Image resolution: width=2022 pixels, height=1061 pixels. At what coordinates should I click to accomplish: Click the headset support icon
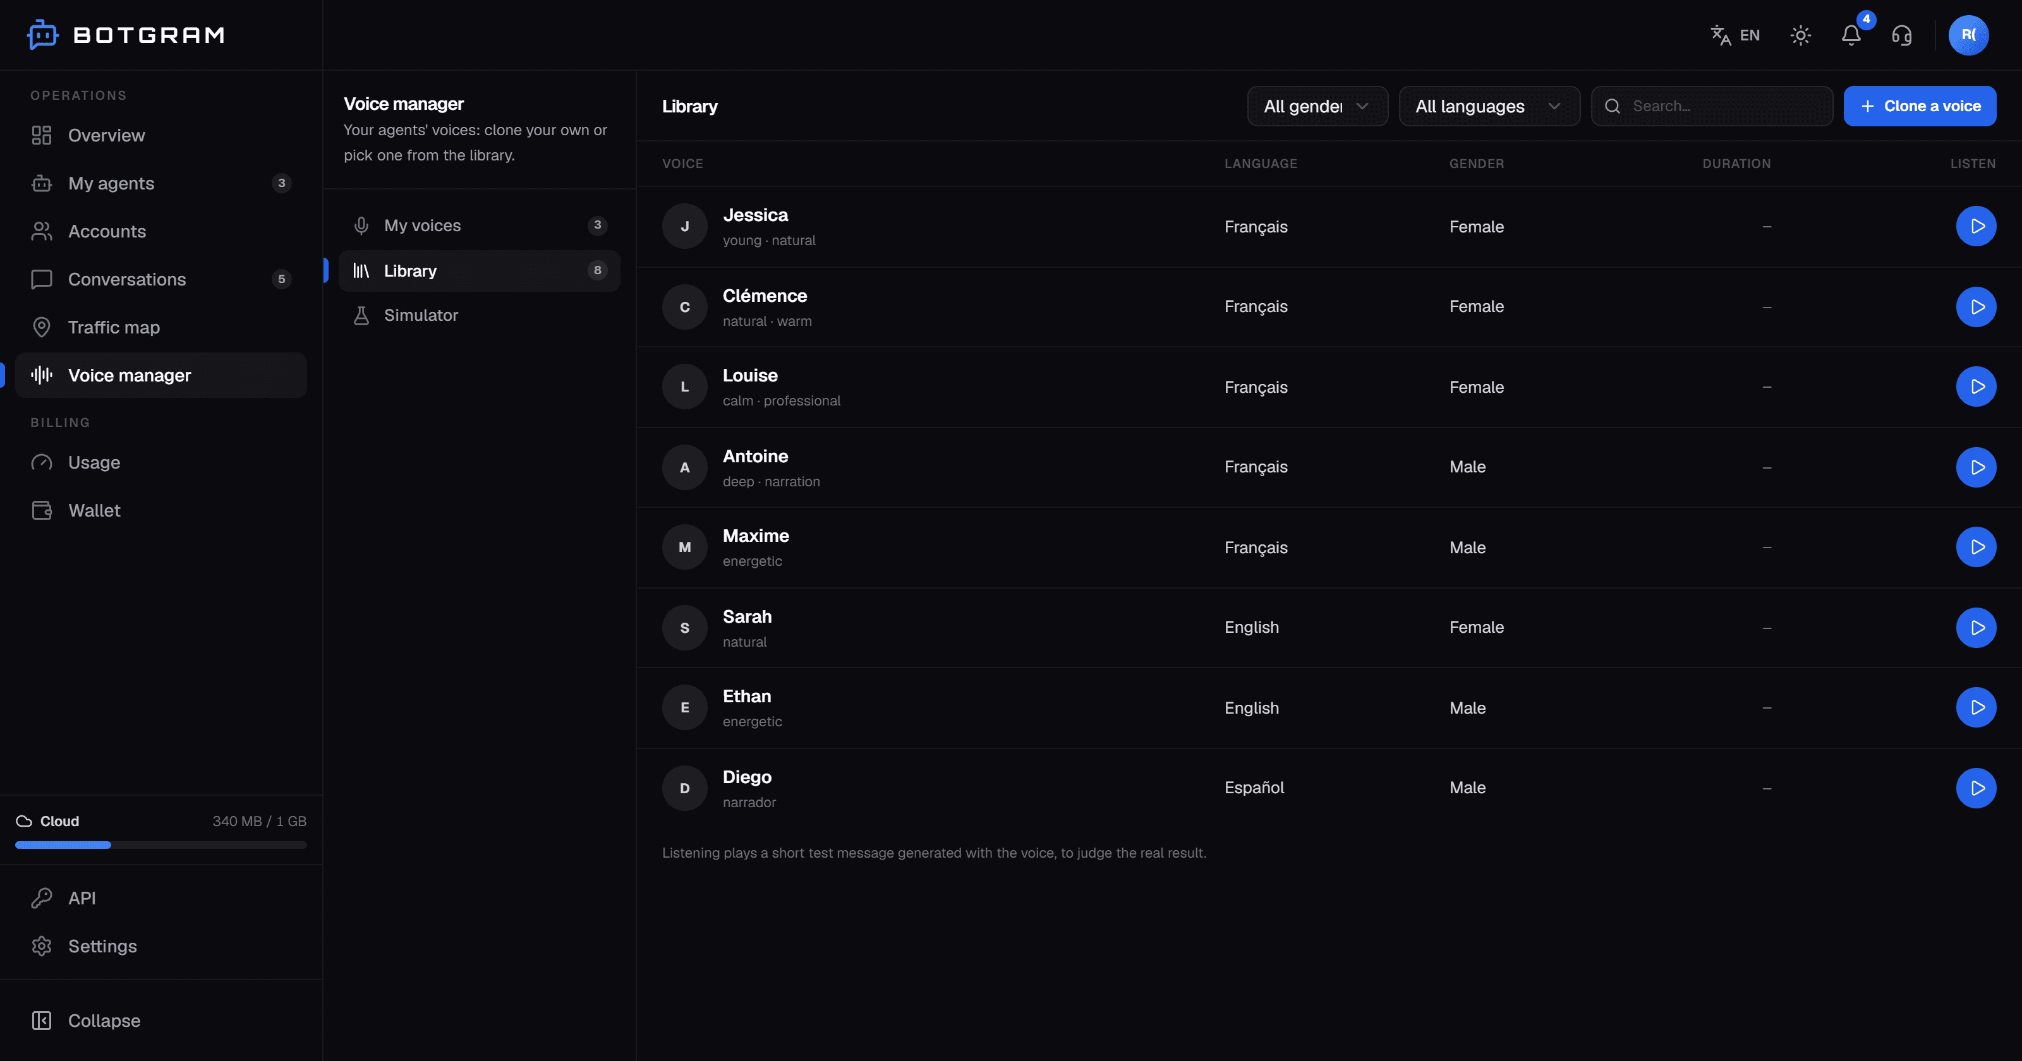tap(1901, 35)
